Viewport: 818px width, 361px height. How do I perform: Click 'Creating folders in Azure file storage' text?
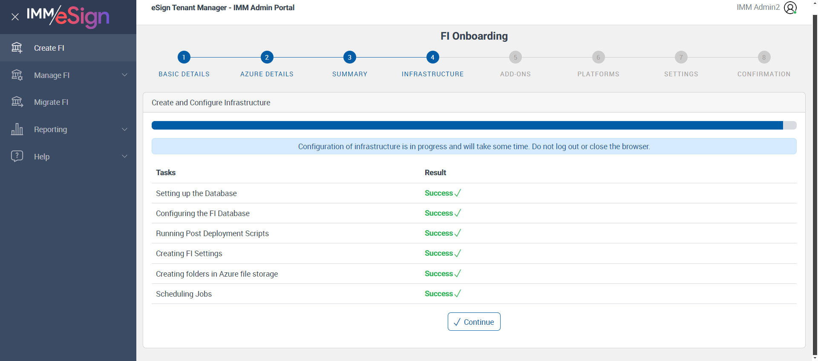click(x=217, y=274)
